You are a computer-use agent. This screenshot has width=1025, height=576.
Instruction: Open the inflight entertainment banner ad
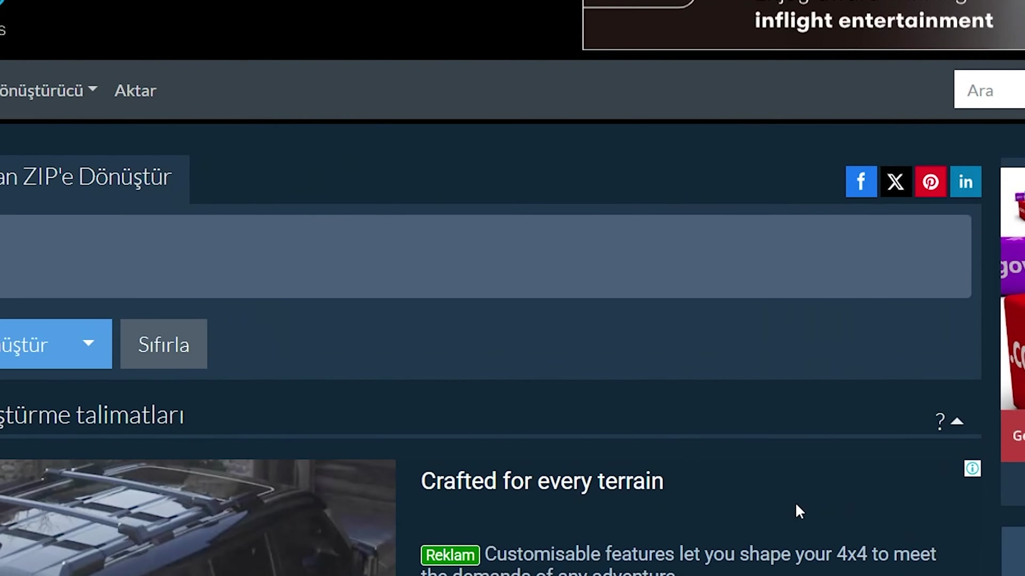pyautogui.click(x=803, y=25)
